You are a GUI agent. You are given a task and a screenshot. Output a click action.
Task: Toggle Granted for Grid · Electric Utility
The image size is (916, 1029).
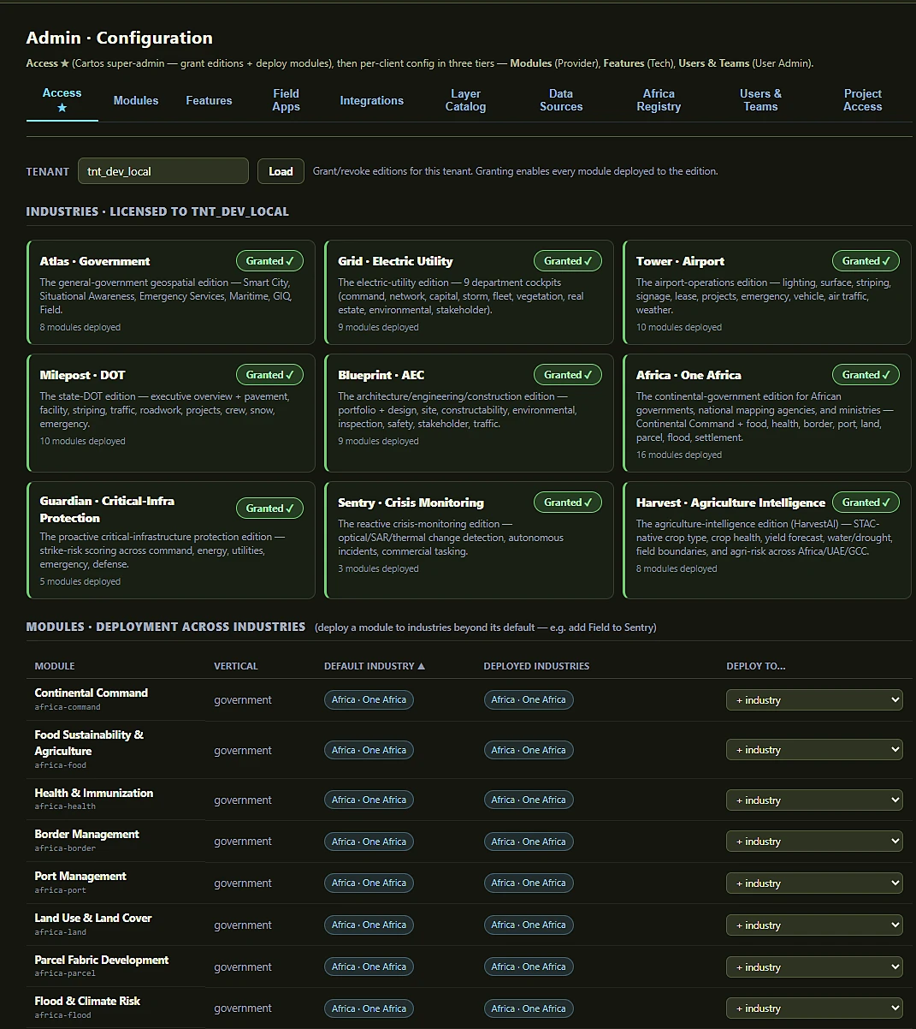tap(567, 261)
